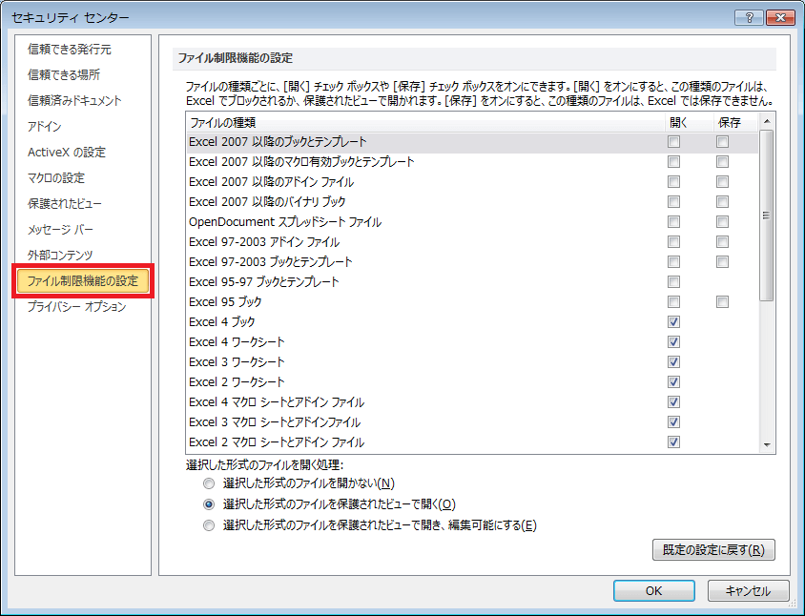Select 保護されたビューで開き、編集可能にする option

tap(209, 525)
